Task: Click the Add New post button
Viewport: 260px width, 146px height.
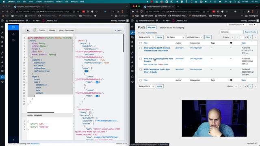Action: pos(152,28)
